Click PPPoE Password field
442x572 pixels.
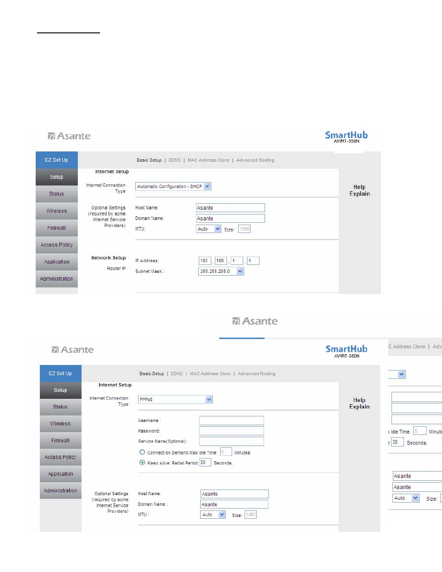[x=232, y=431]
